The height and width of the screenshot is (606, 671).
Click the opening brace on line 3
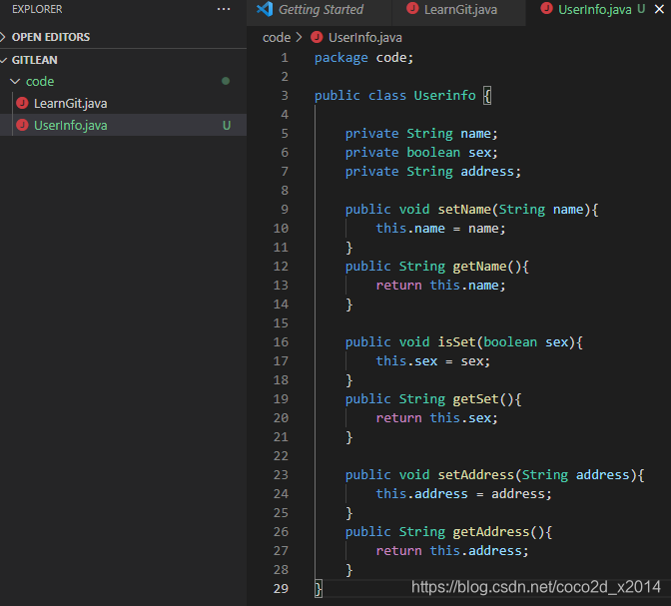(x=487, y=96)
